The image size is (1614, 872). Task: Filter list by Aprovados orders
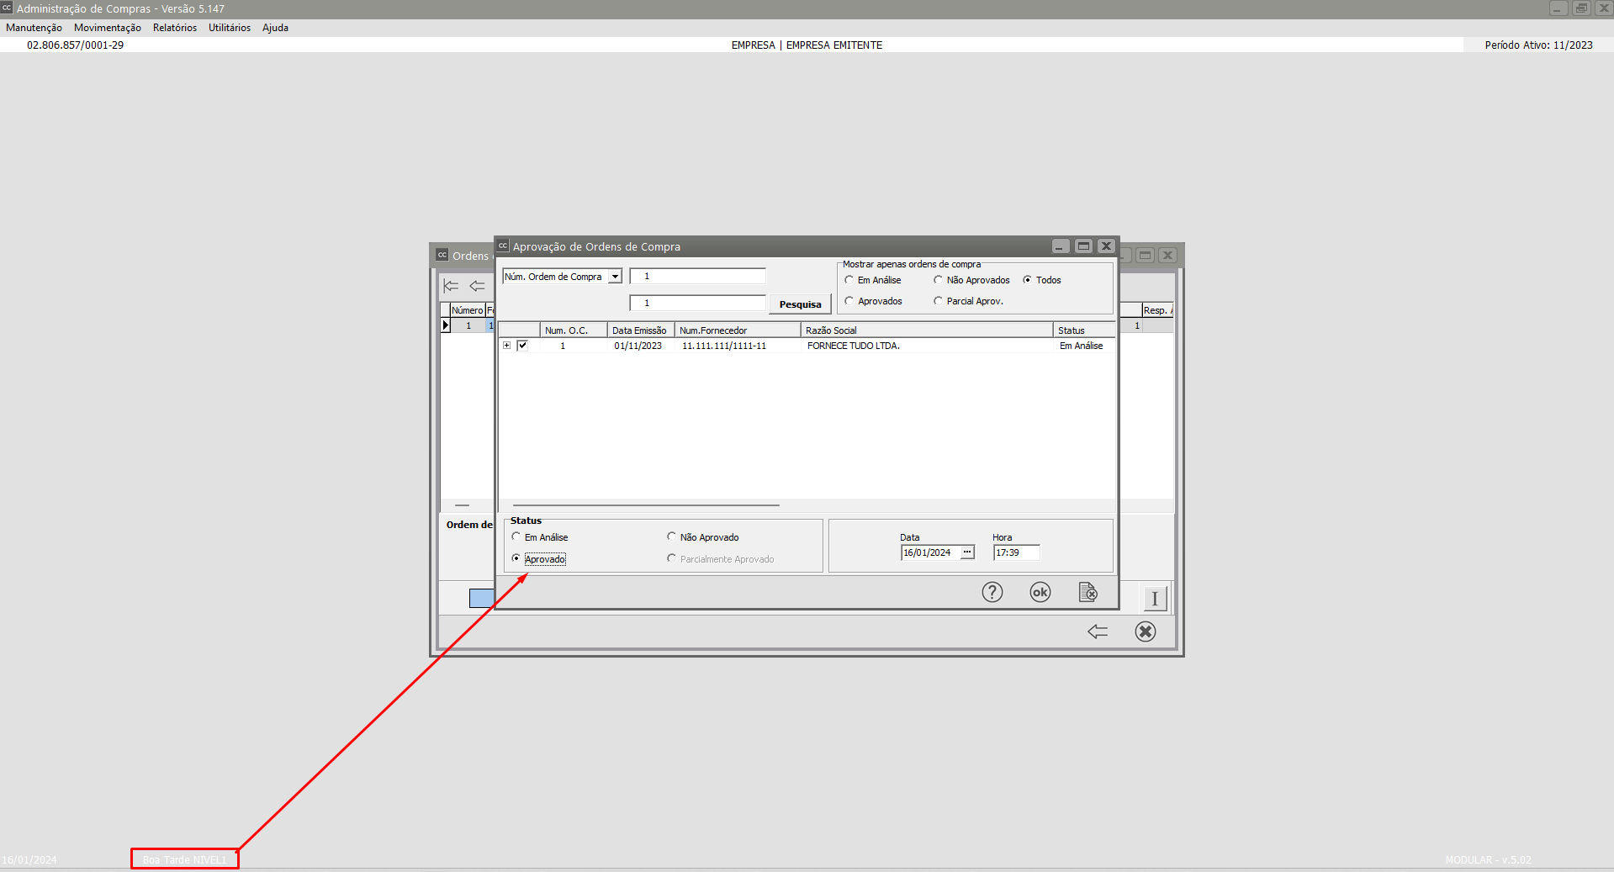849,301
